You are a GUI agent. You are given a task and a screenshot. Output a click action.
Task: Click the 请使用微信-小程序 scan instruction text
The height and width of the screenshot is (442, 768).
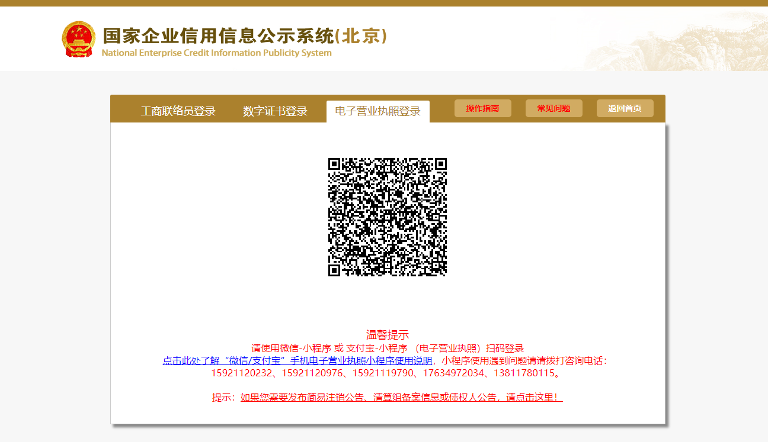[x=388, y=348]
